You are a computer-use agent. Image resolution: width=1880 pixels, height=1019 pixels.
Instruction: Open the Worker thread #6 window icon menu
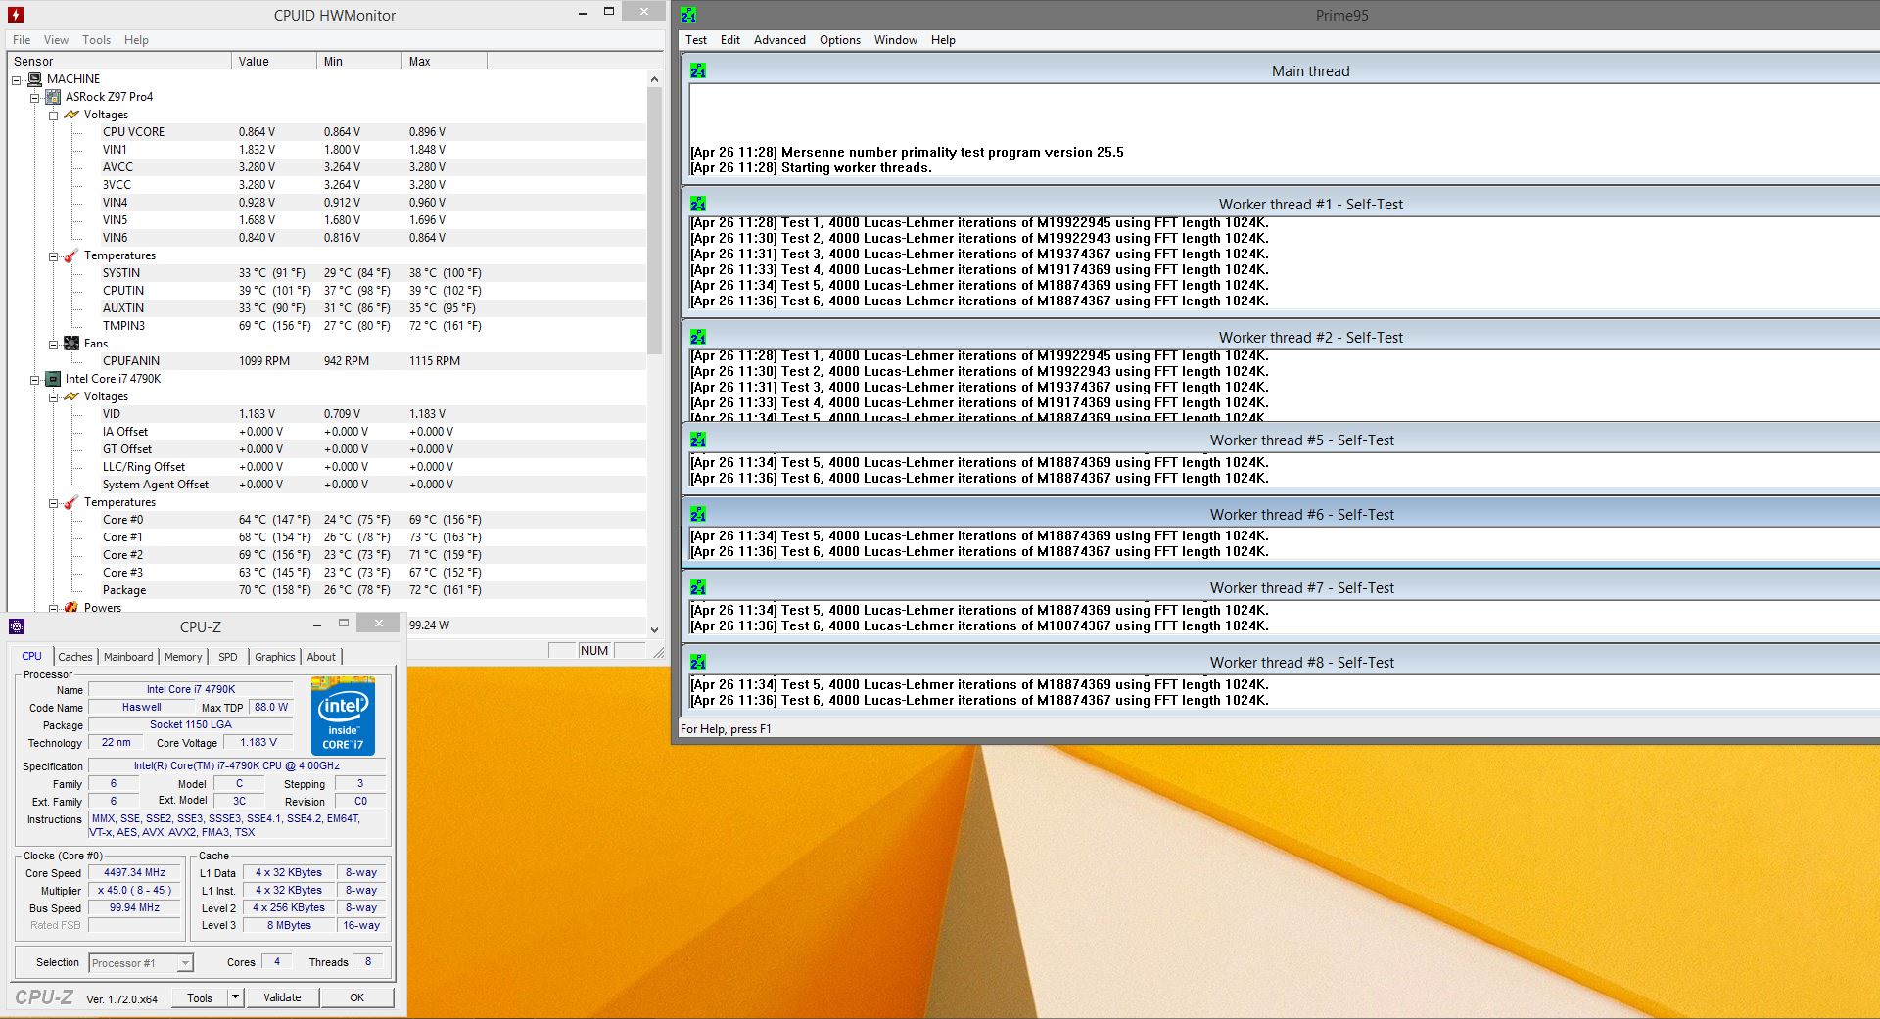(x=698, y=514)
